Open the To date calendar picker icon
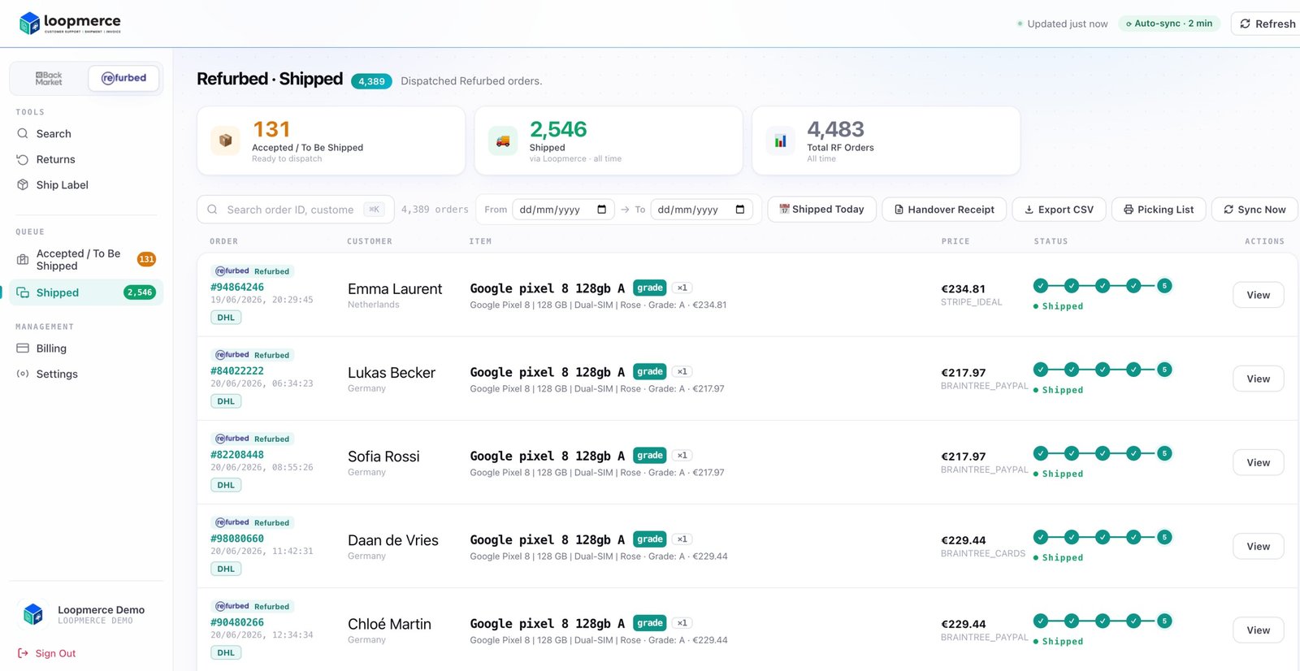The width and height of the screenshot is (1300, 671). 739,209
